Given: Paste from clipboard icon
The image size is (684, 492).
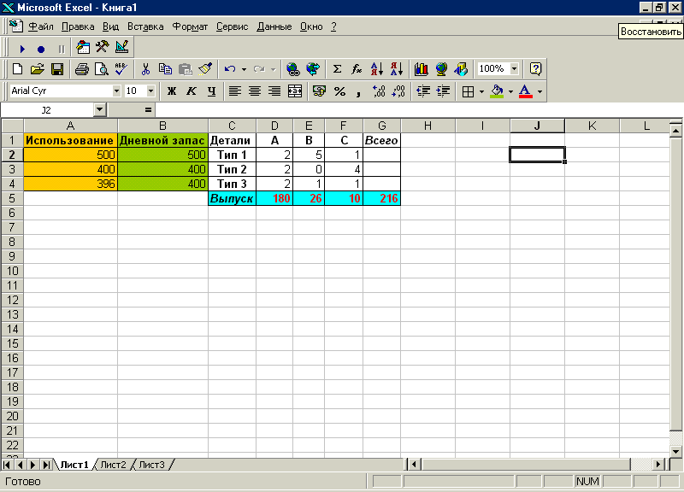Looking at the screenshot, I should (186, 69).
